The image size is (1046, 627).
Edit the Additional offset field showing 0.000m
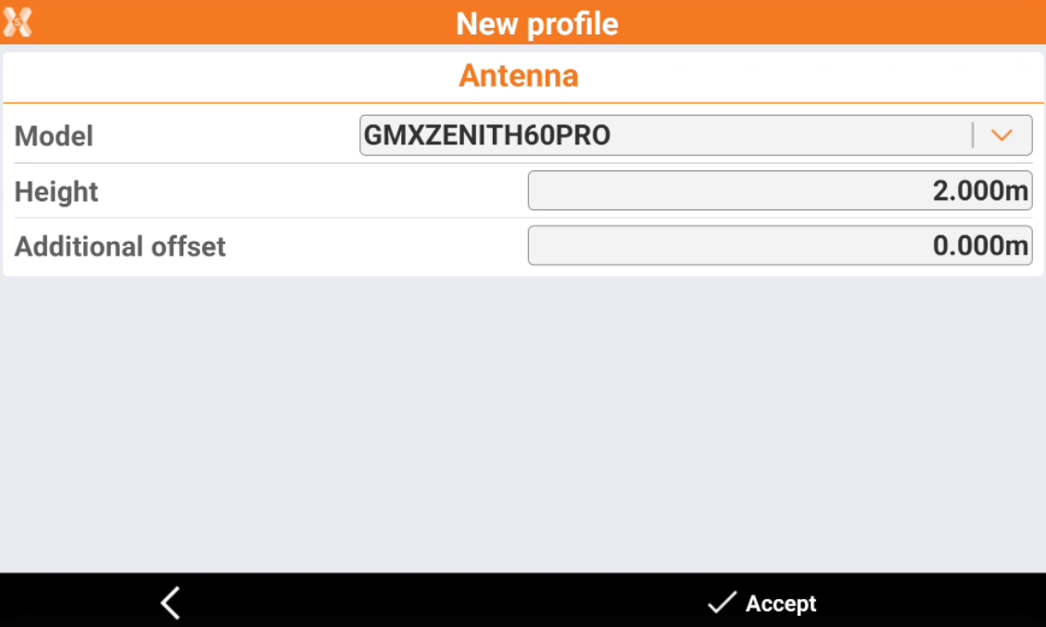780,245
